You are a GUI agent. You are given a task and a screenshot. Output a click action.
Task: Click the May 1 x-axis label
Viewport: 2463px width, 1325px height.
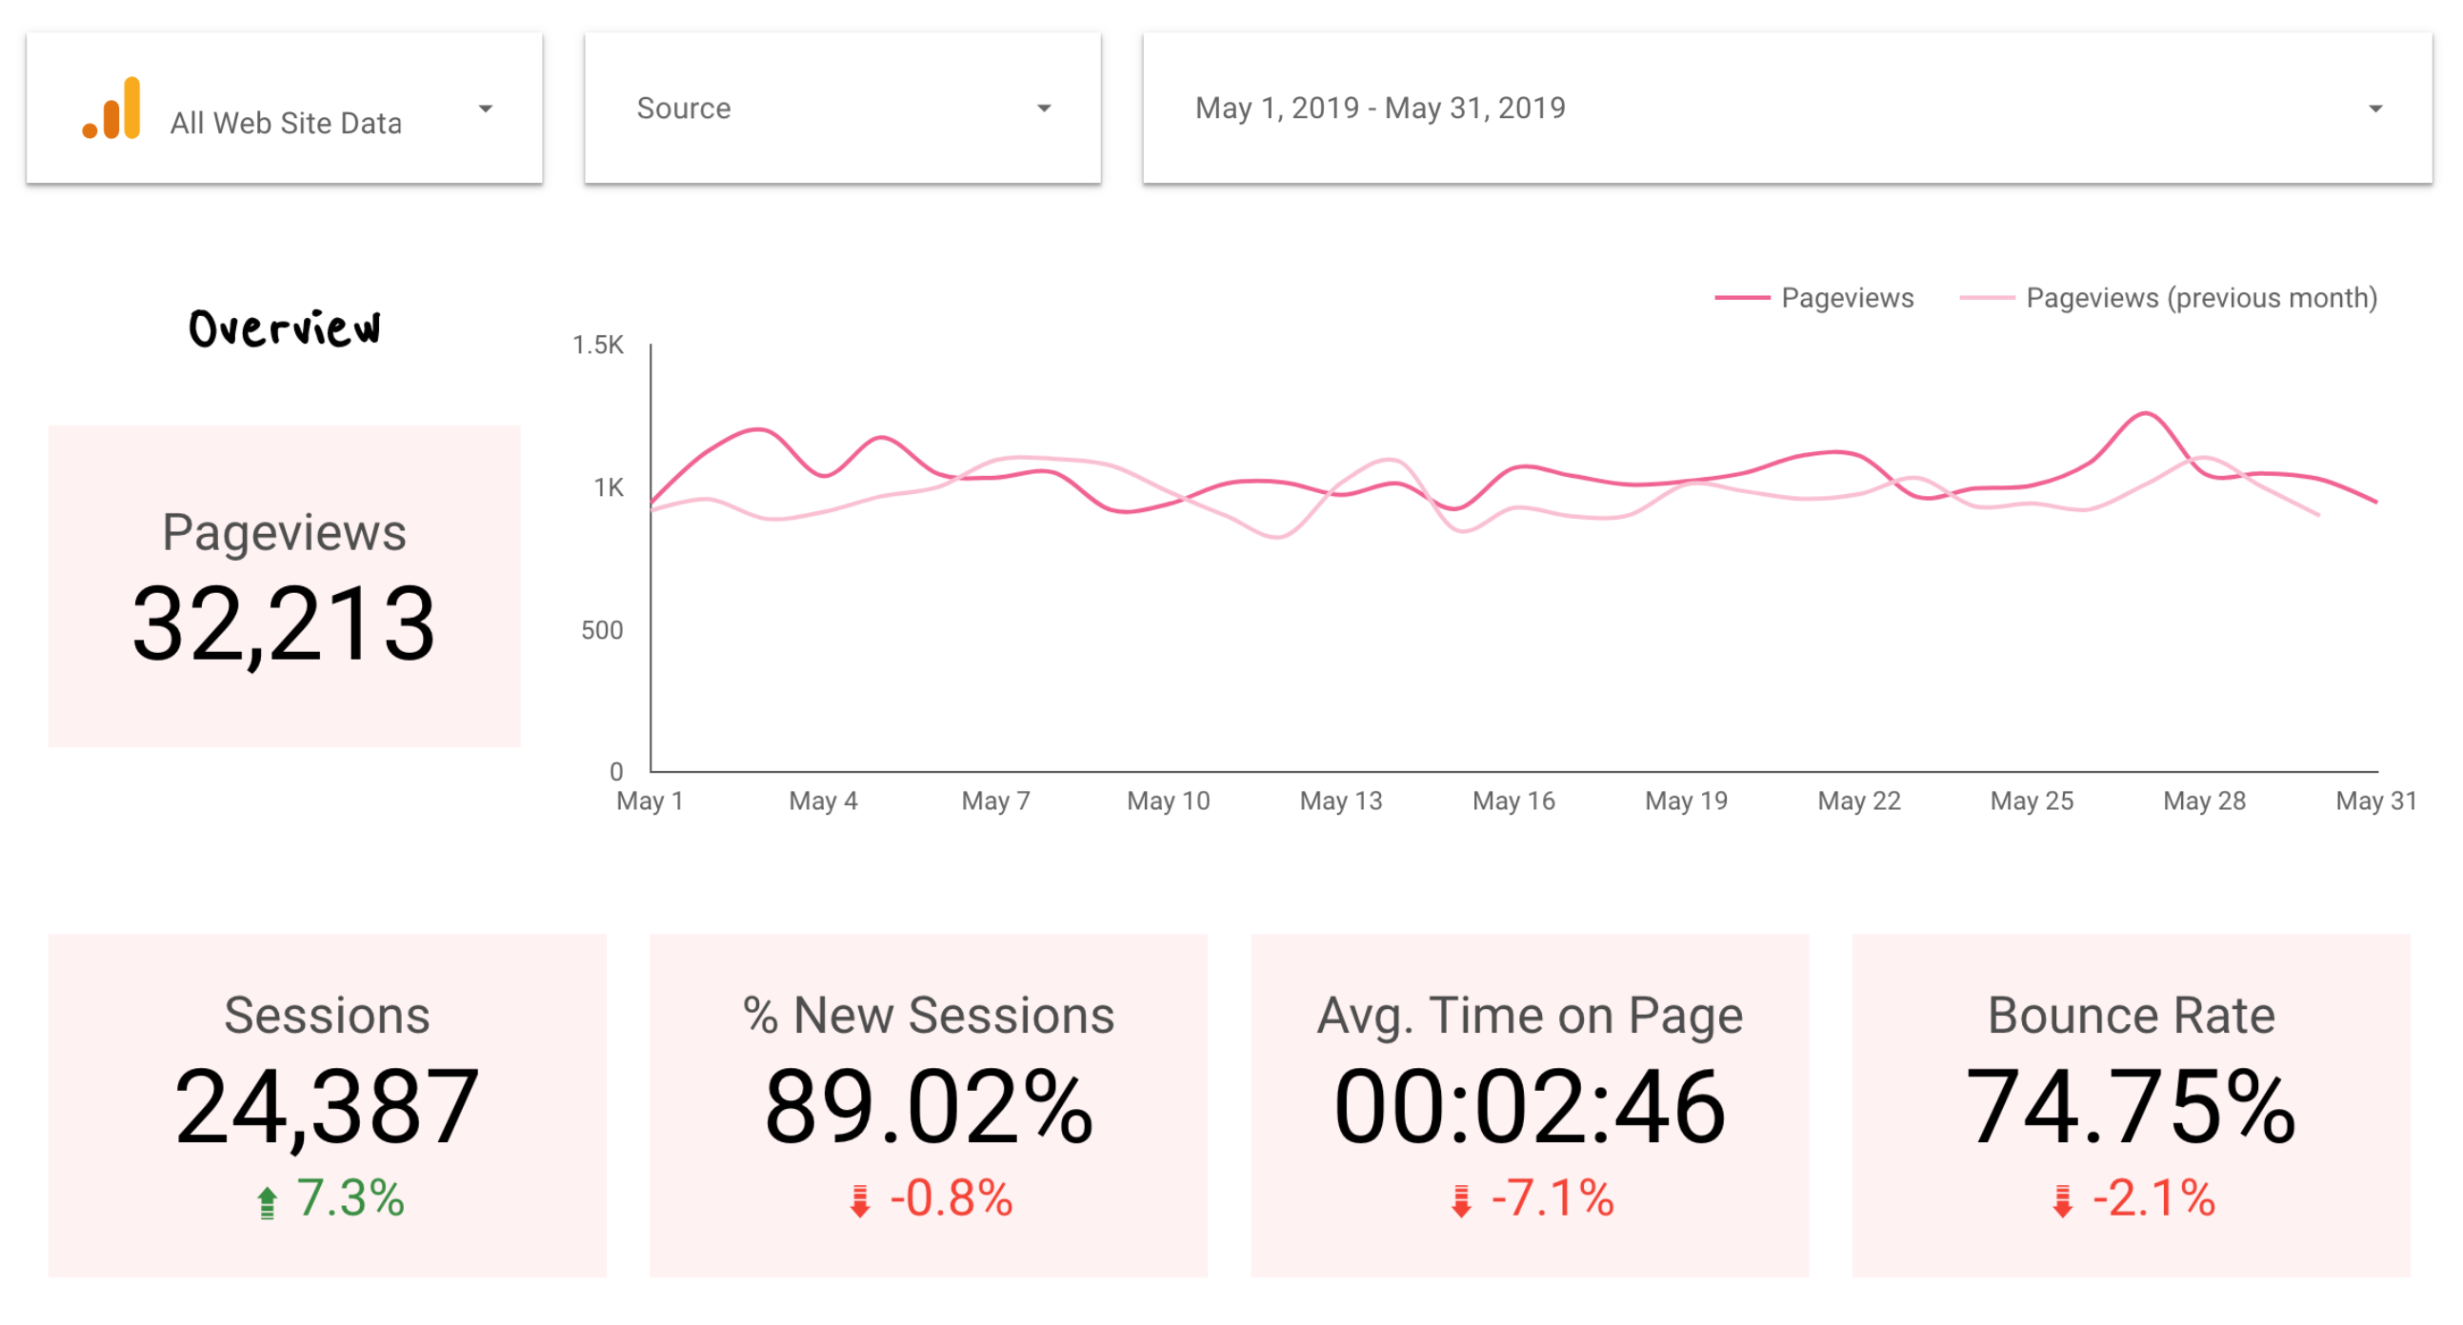point(651,801)
